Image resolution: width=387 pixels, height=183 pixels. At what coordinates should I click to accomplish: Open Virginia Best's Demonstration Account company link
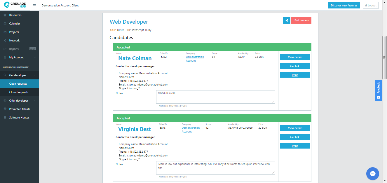[x=191, y=130]
